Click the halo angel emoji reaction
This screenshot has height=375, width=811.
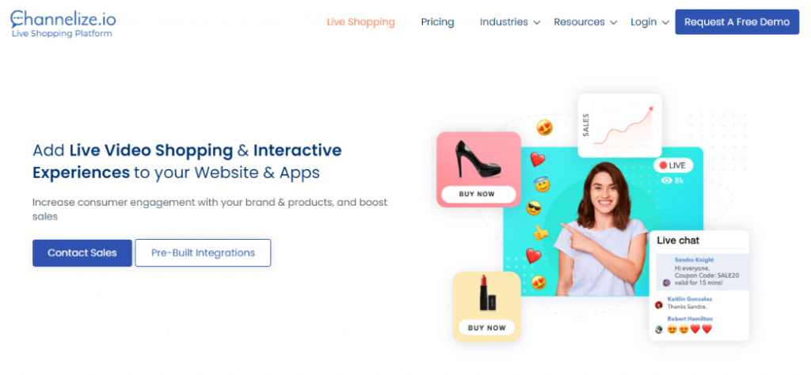[x=542, y=184]
